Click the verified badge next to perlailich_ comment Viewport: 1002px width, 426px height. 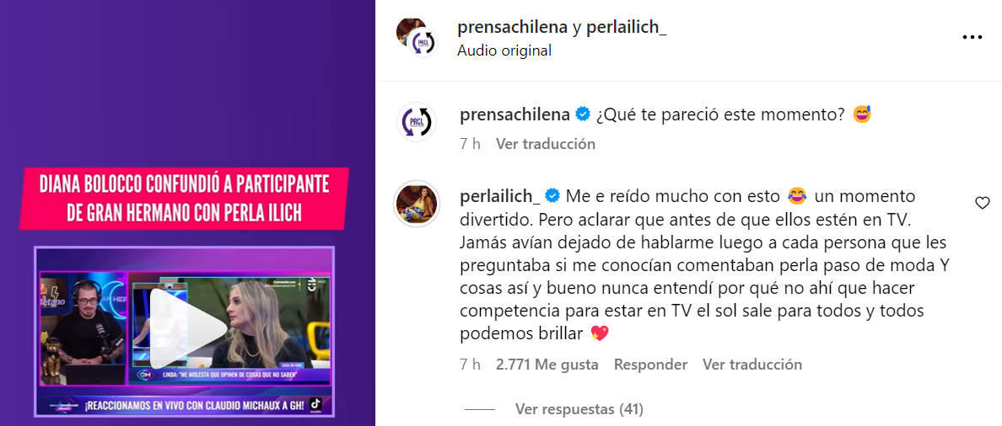pyautogui.click(x=552, y=194)
